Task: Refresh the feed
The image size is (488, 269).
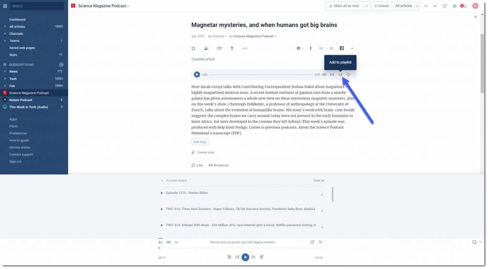Action: [445, 6]
